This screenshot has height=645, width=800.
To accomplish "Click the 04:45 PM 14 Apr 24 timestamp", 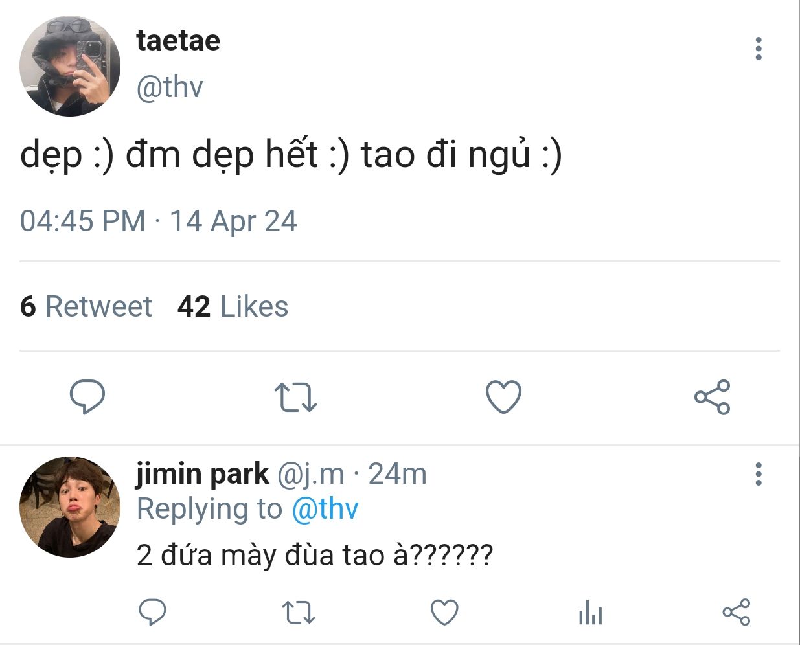I will click(159, 221).
